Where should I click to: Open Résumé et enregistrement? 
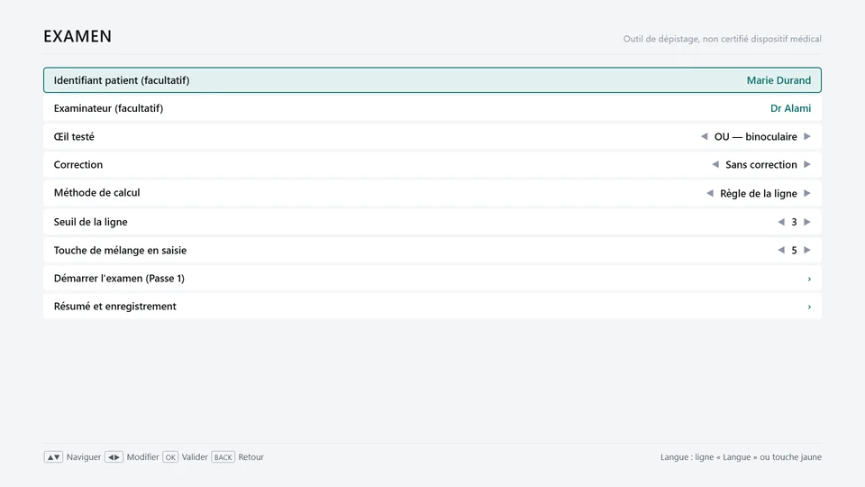click(x=432, y=307)
